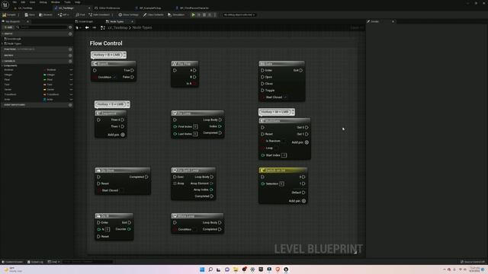Open the Help menu
The image size is (488, 274).
pos(77,2)
